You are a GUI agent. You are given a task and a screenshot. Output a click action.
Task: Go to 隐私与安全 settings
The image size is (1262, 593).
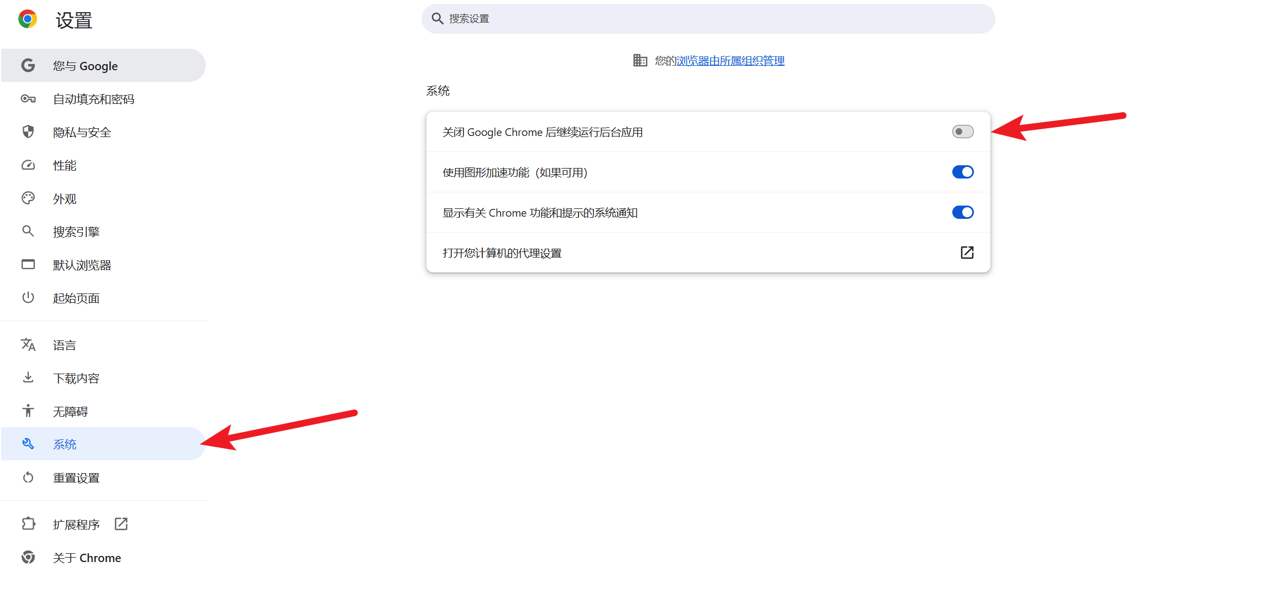tap(103, 132)
